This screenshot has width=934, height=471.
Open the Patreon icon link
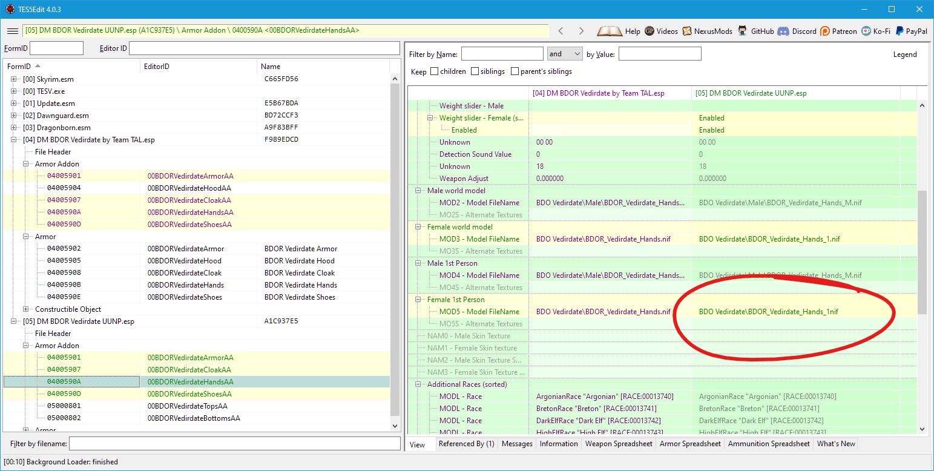coord(825,31)
